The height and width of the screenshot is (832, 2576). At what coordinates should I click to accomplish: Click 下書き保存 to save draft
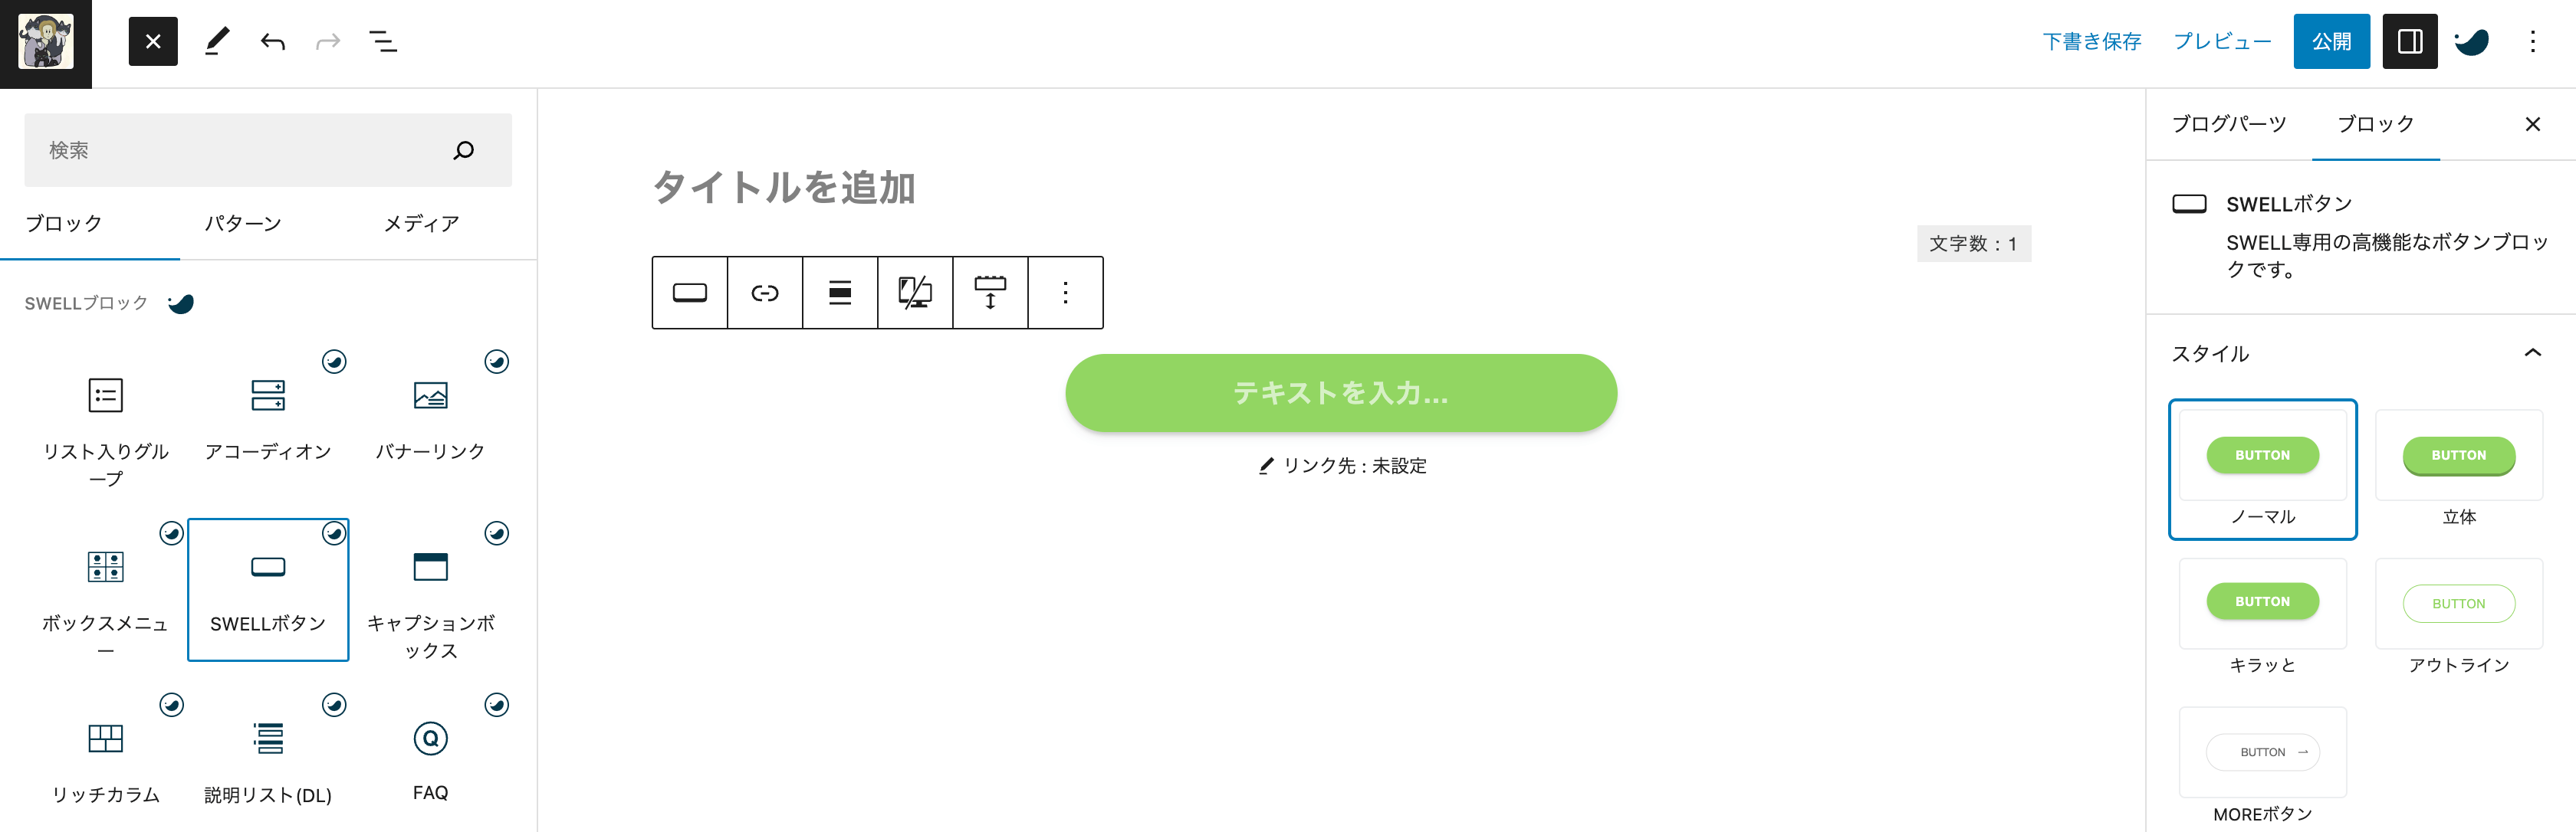coord(2092,42)
